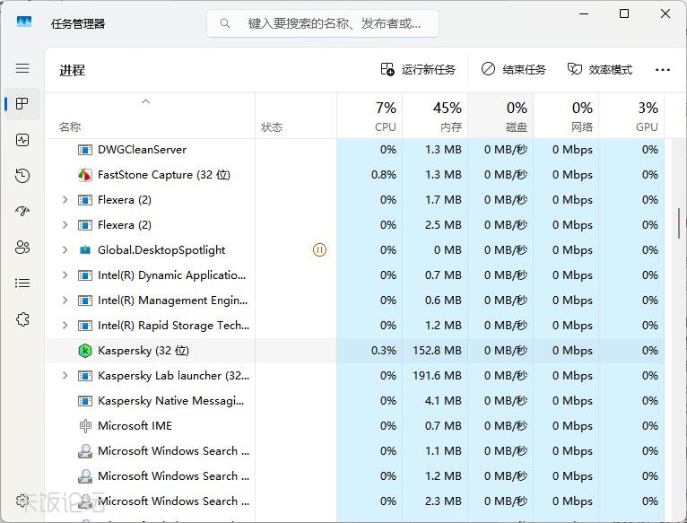Screen dimensions: 687x523
Task: Click the Task Manager app icon
Action: point(24,22)
